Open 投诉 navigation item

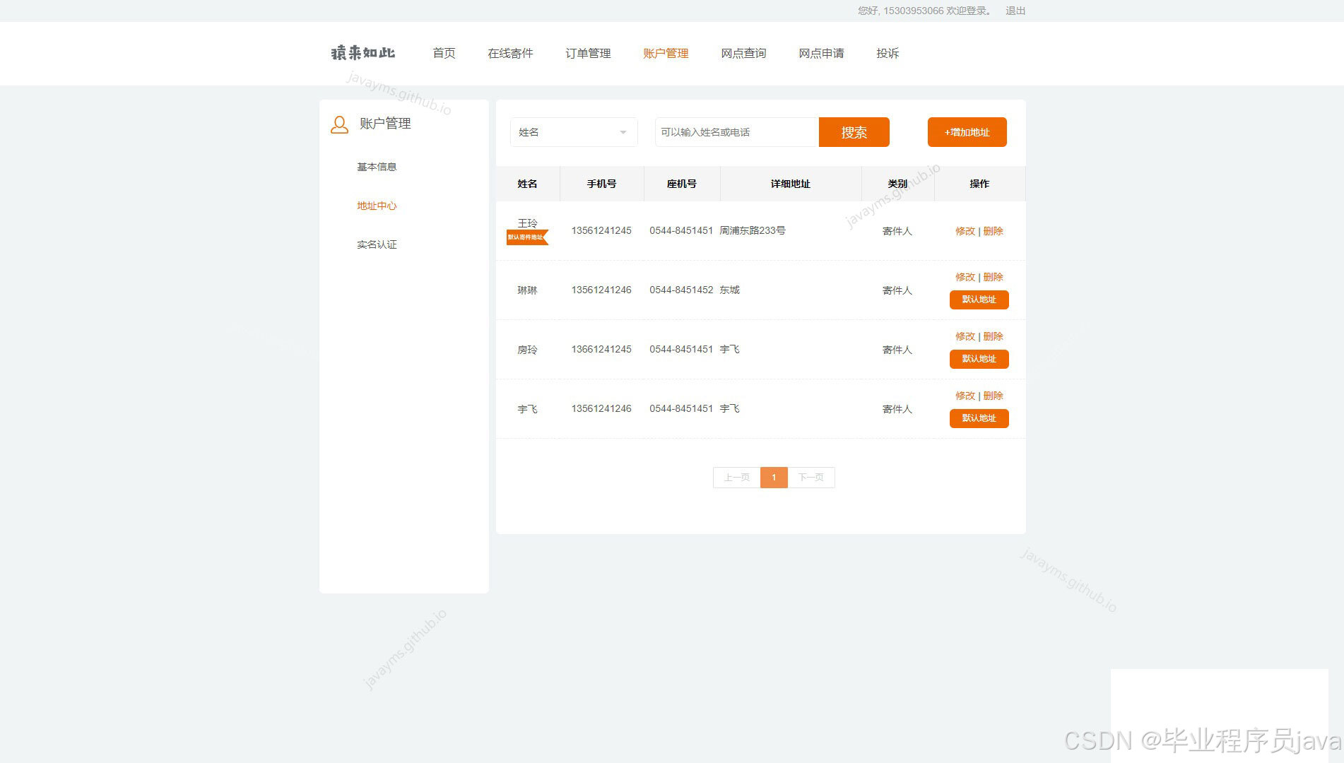(x=888, y=53)
